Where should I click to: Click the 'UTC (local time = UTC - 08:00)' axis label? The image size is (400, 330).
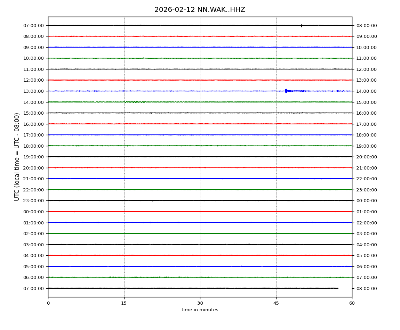tap(17, 157)
